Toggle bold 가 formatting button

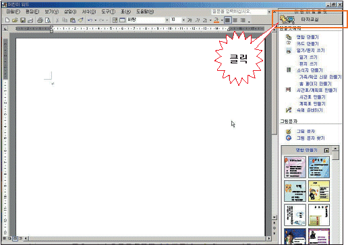pos(190,20)
